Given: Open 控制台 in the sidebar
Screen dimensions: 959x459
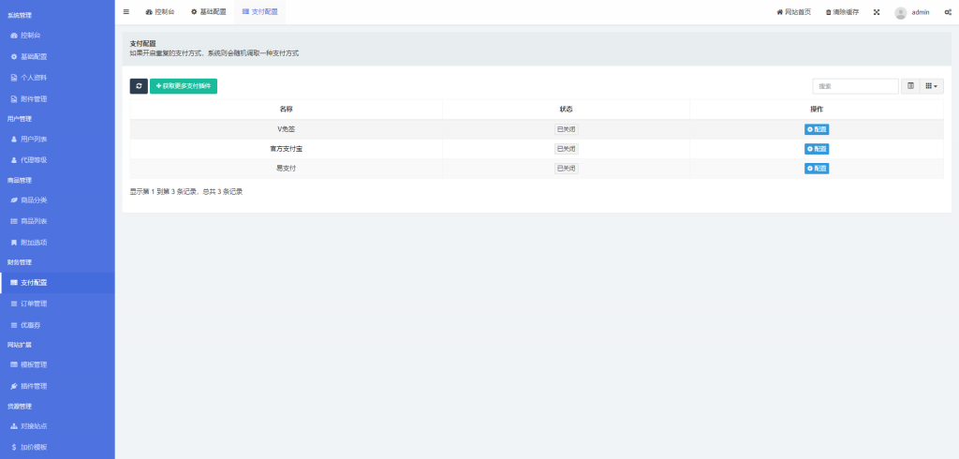Looking at the screenshot, I should (57, 36).
